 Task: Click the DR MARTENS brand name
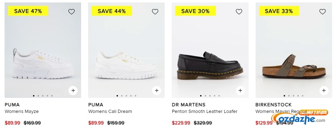pos(189,105)
